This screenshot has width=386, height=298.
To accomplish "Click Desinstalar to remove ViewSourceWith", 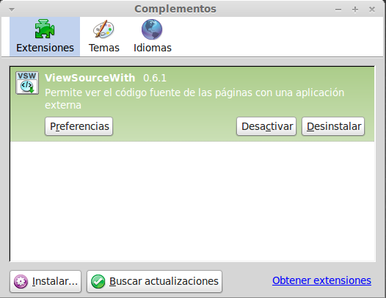I will point(333,126).
